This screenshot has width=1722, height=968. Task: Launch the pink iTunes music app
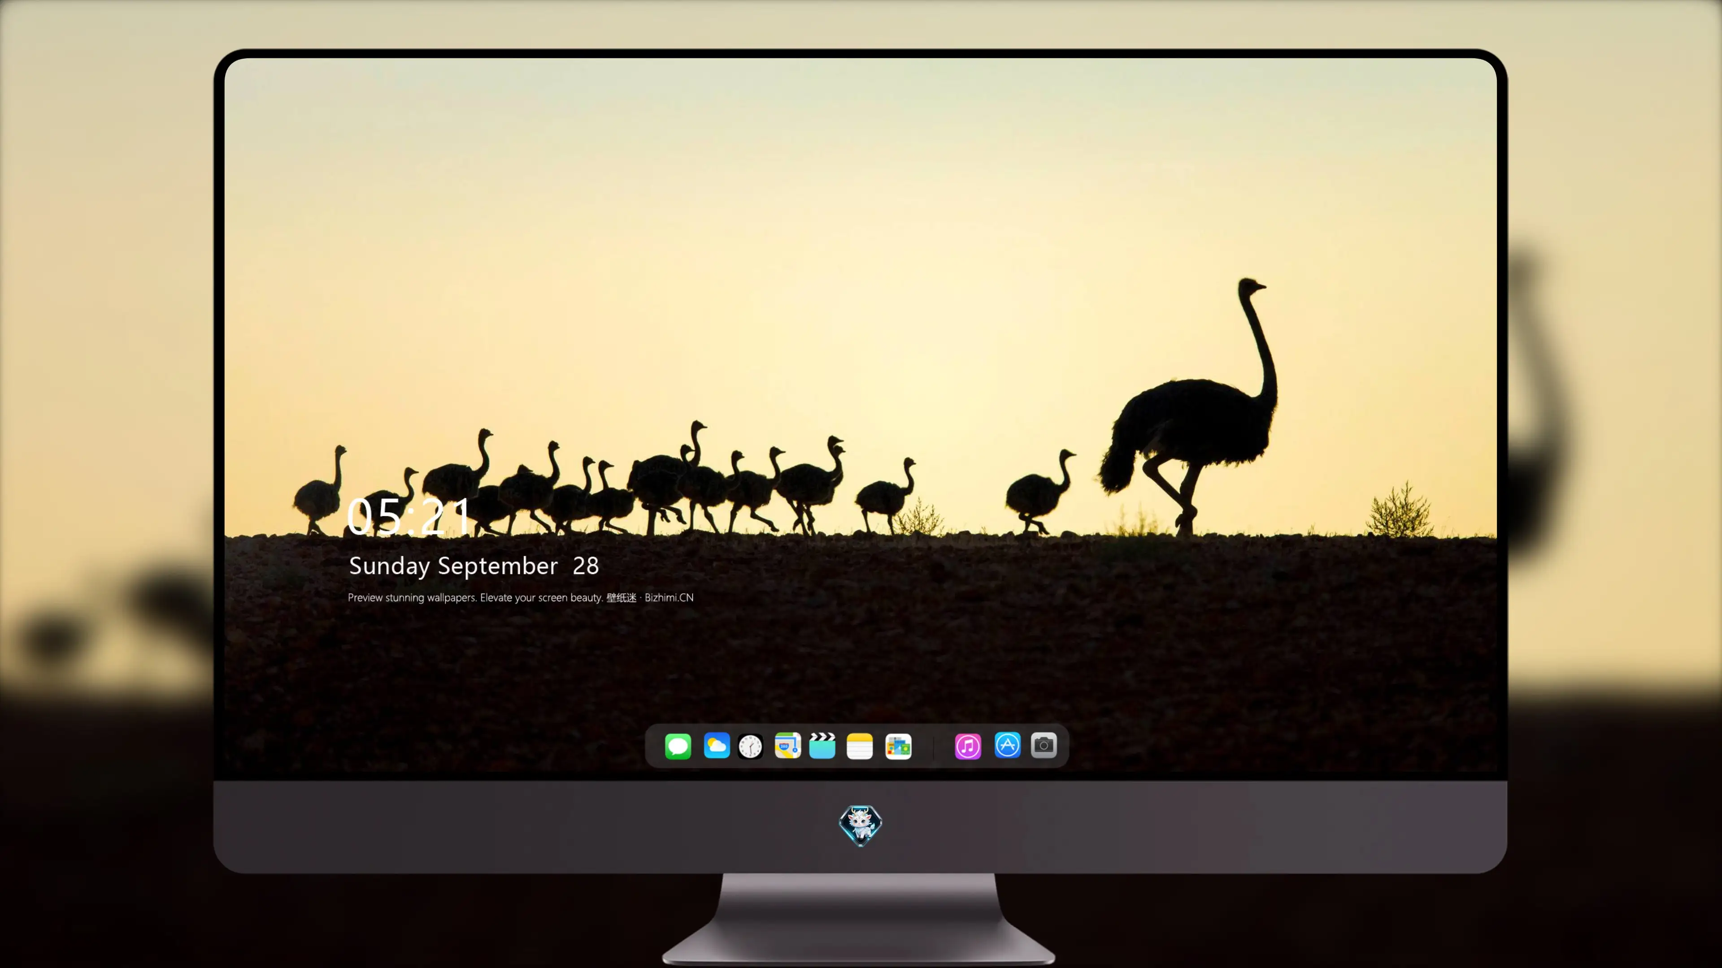[x=968, y=746]
